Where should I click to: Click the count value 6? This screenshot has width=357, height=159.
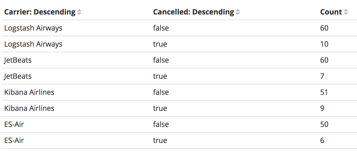(322, 140)
